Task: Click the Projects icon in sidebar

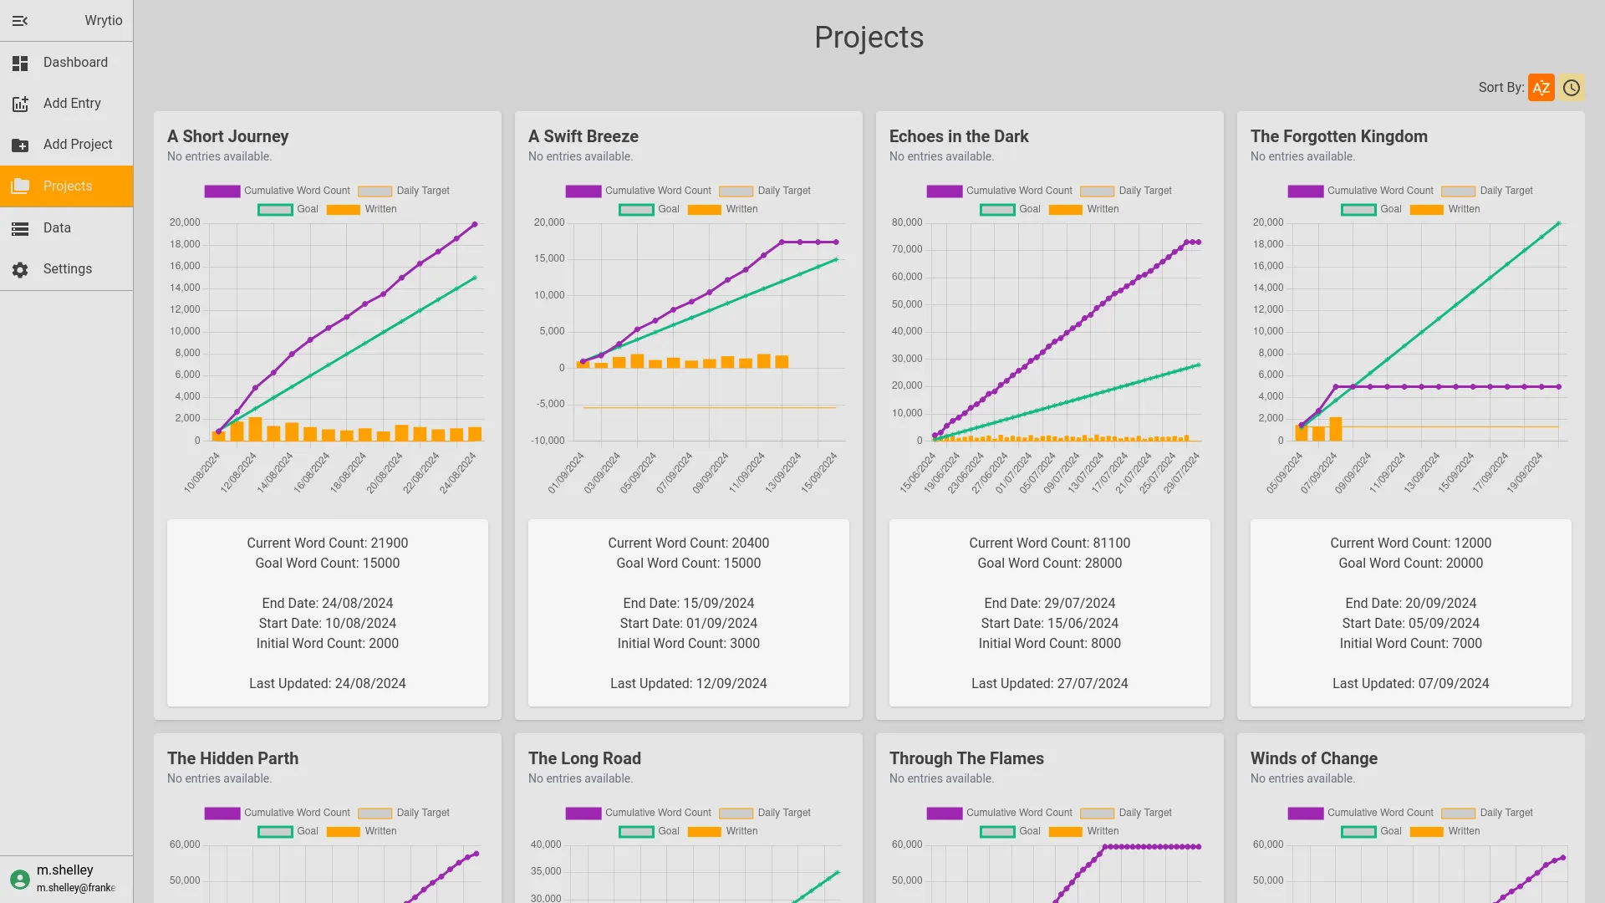Action: point(20,186)
